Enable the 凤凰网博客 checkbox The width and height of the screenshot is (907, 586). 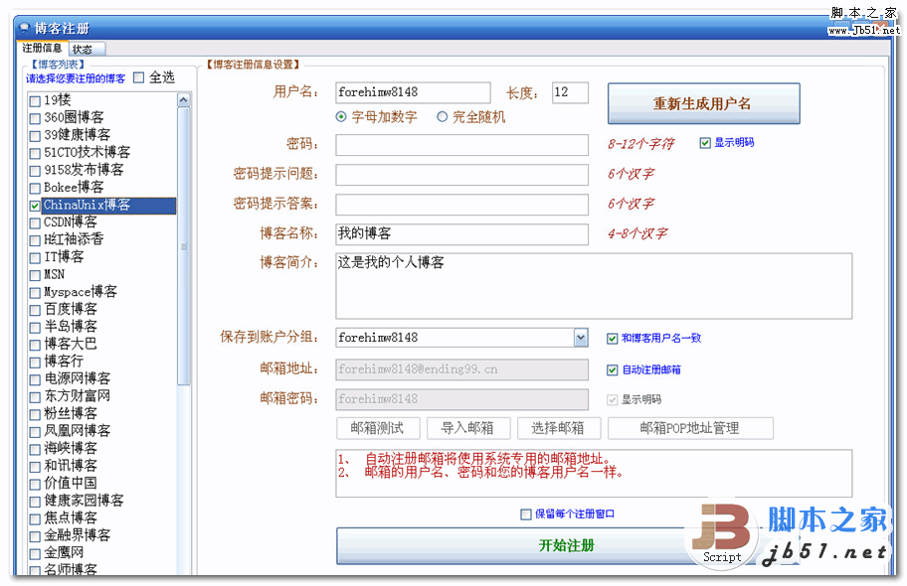pos(35,432)
